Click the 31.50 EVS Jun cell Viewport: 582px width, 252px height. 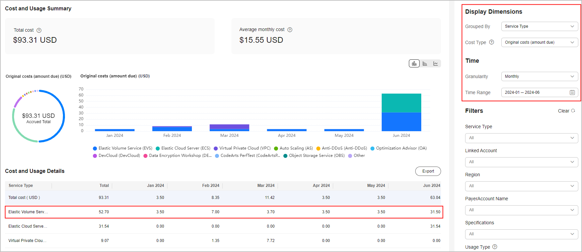click(x=435, y=212)
